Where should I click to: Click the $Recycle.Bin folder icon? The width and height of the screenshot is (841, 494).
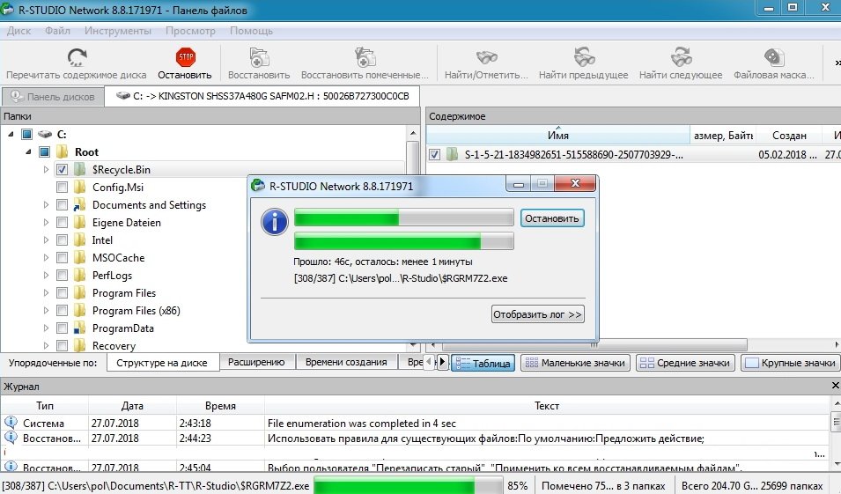click(80, 169)
